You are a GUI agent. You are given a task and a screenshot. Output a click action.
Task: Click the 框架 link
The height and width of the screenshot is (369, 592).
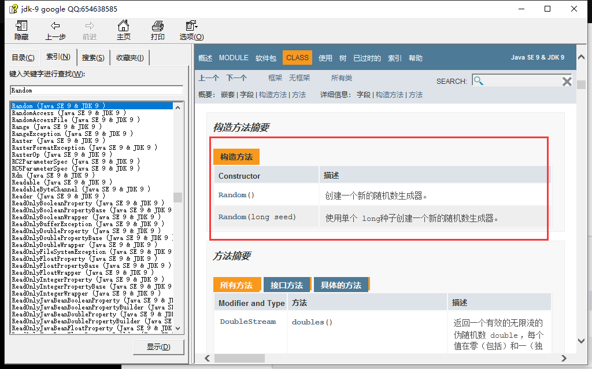pyautogui.click(x=275, y=78)
